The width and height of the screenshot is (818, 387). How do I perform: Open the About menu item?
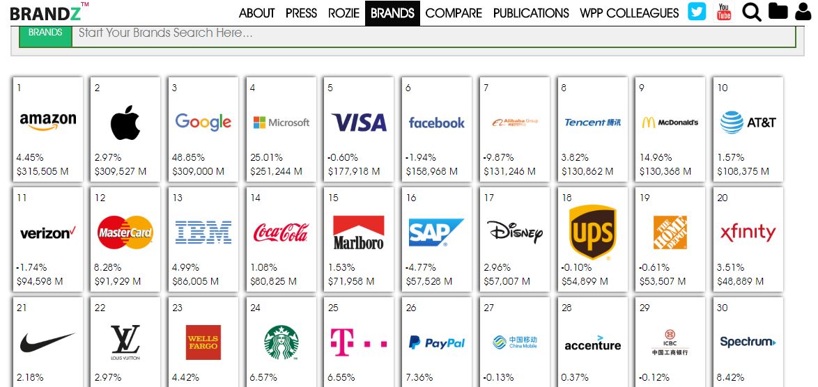pyautogui.click(x=256, y=13)
